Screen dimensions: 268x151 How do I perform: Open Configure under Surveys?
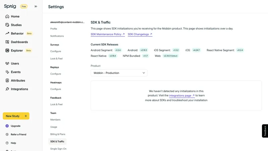(56, 51)
